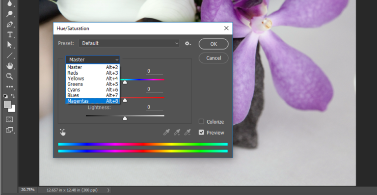This screenshot has width=377, height=195.
Task: Select the Hand tool
Action: click(x=9, y=66)
